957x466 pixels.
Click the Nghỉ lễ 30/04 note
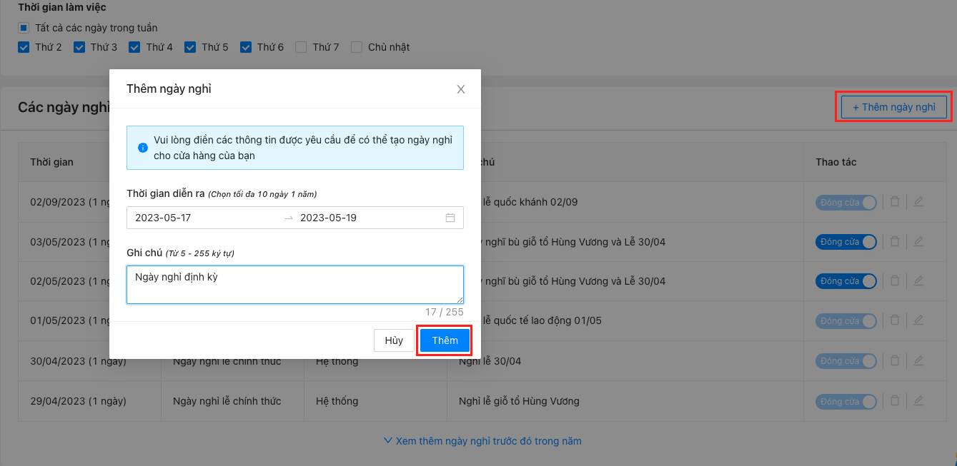point(490,361)
